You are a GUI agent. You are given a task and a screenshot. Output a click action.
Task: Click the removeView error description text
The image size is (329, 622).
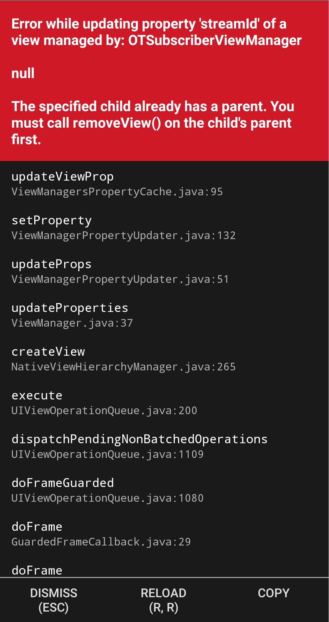[153, 122]
